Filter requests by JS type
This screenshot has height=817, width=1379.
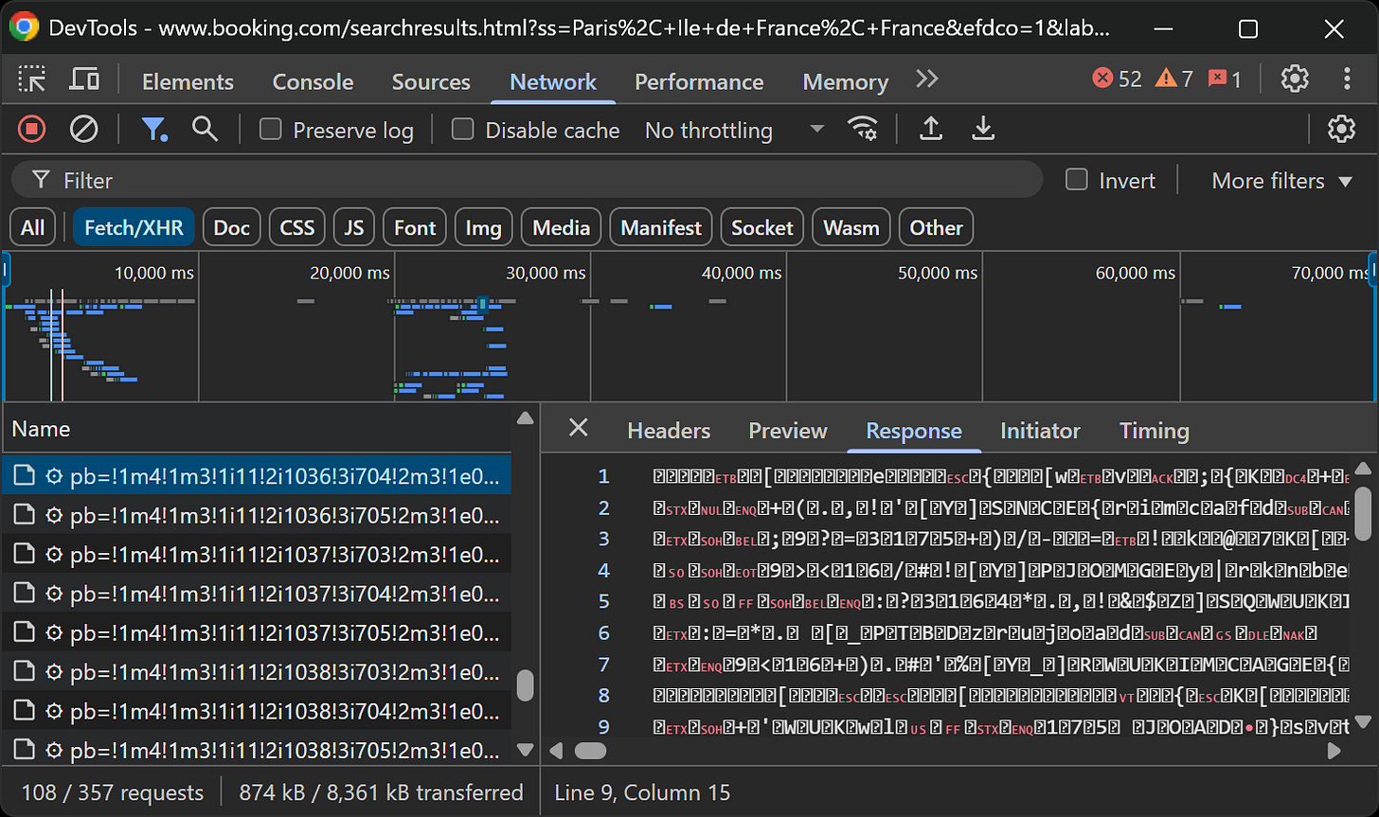pyautogui.click(x=354, y=227)
